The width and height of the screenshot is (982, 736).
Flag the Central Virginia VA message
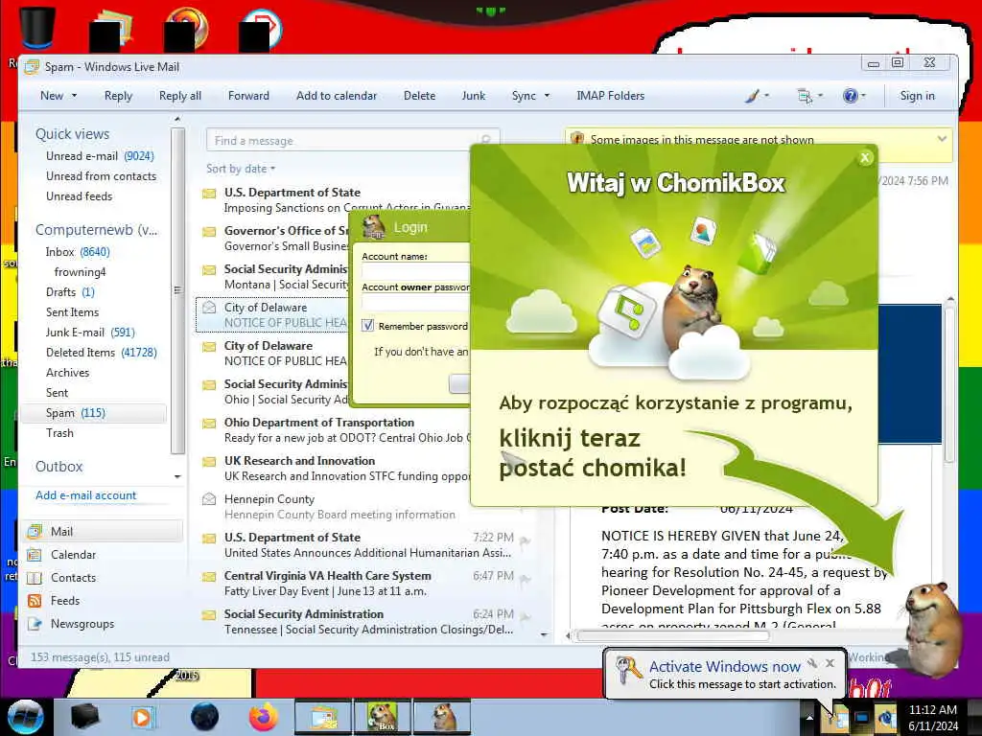[x=526, y=579]
